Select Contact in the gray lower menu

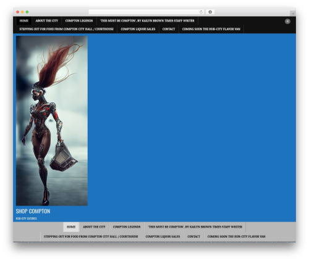[x=194, y=236]
